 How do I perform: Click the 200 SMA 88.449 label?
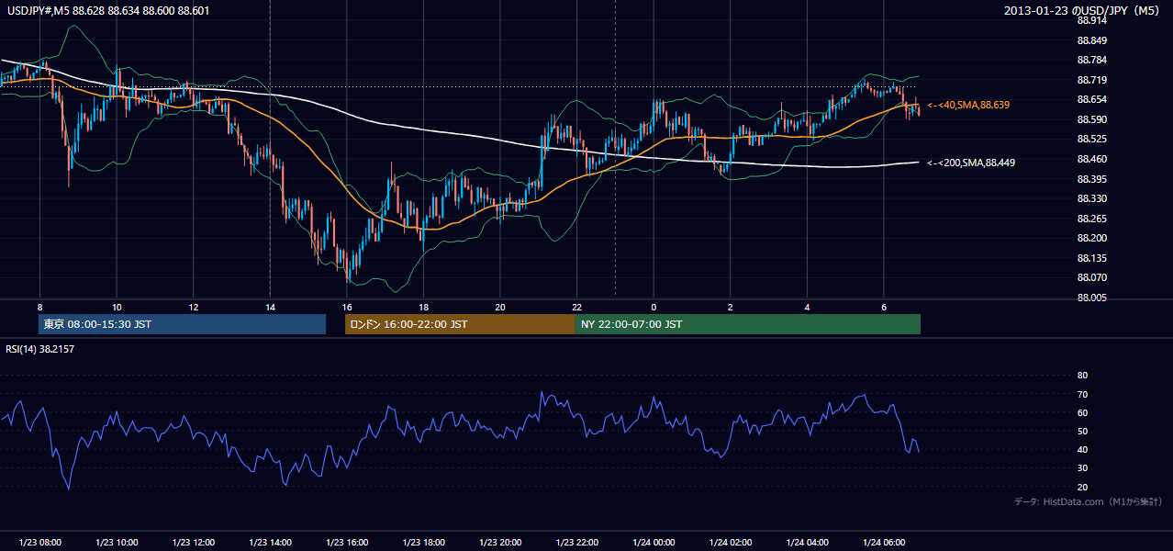971,163
